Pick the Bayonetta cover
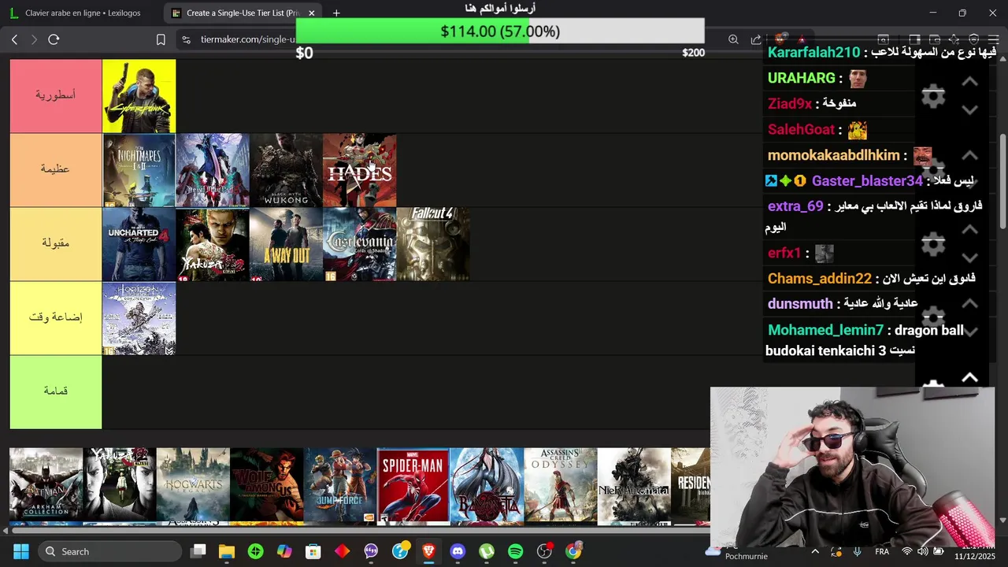The image size is (1008, 567). (x=487, y=485)
